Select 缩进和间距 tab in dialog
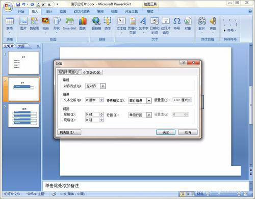255x199 pixels. (69, 72)
